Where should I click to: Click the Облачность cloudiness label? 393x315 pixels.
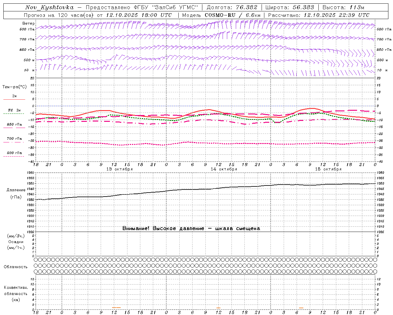point(16,267)
